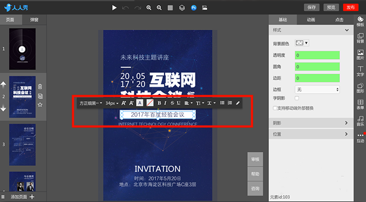Image resolution: width=366 pixels, height=202 pixels.
Task: Check 支持移动端外部替换 checkbox
Action: pyautogui.click(x=275, y=108)
